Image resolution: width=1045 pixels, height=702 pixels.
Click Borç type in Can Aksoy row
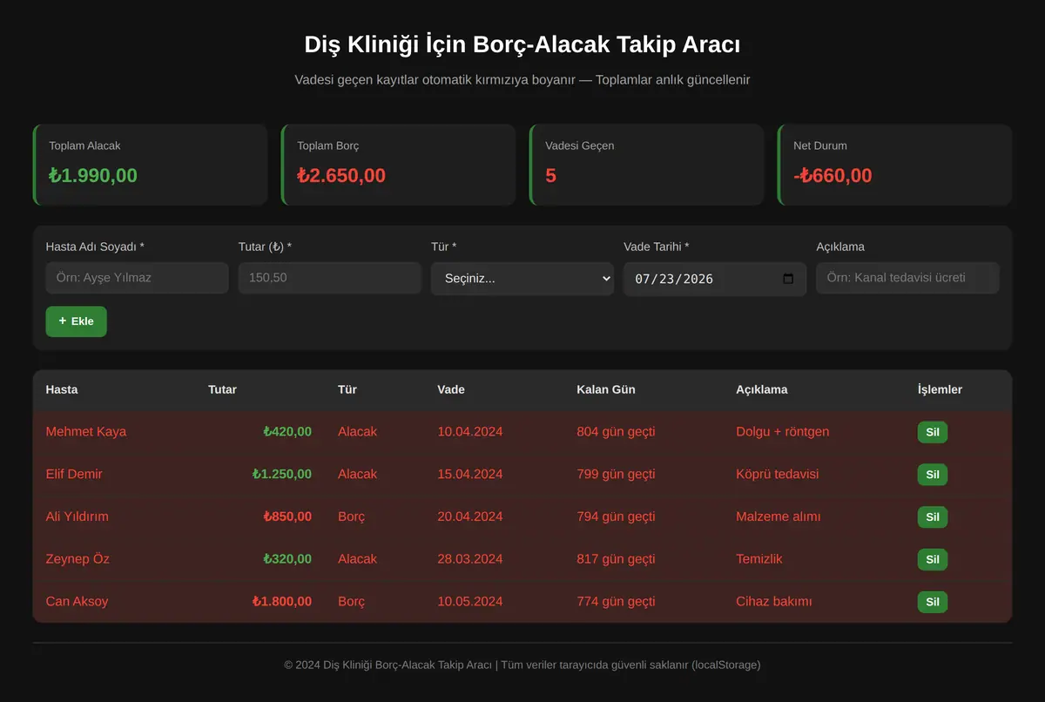tap(352, 601)
